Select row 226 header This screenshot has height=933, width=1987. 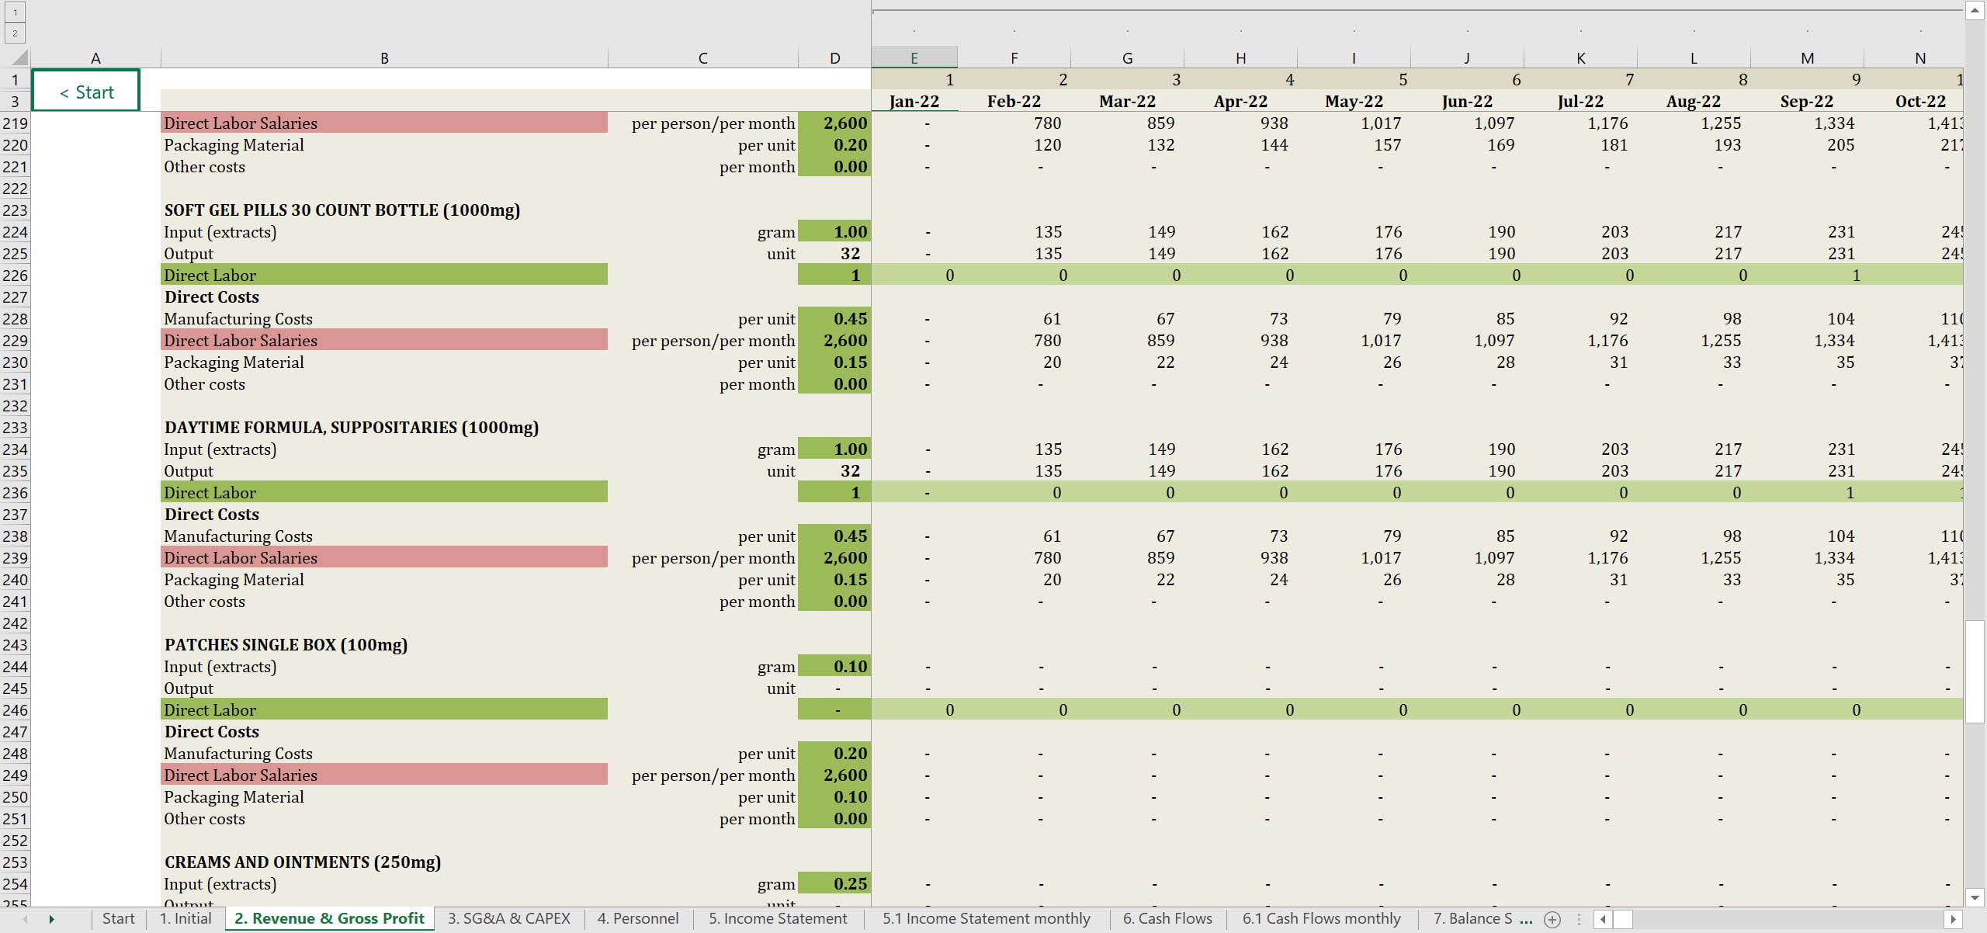pos(15,276)
